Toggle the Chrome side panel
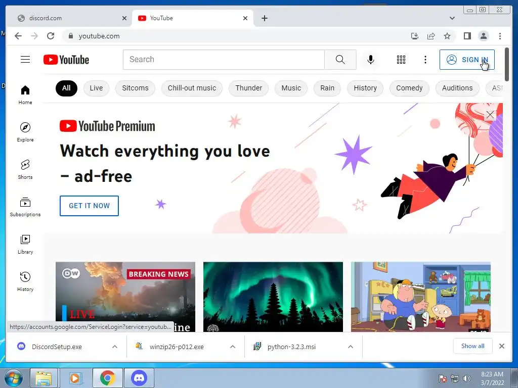Viewport: 518px width, 388px height. 467,36
